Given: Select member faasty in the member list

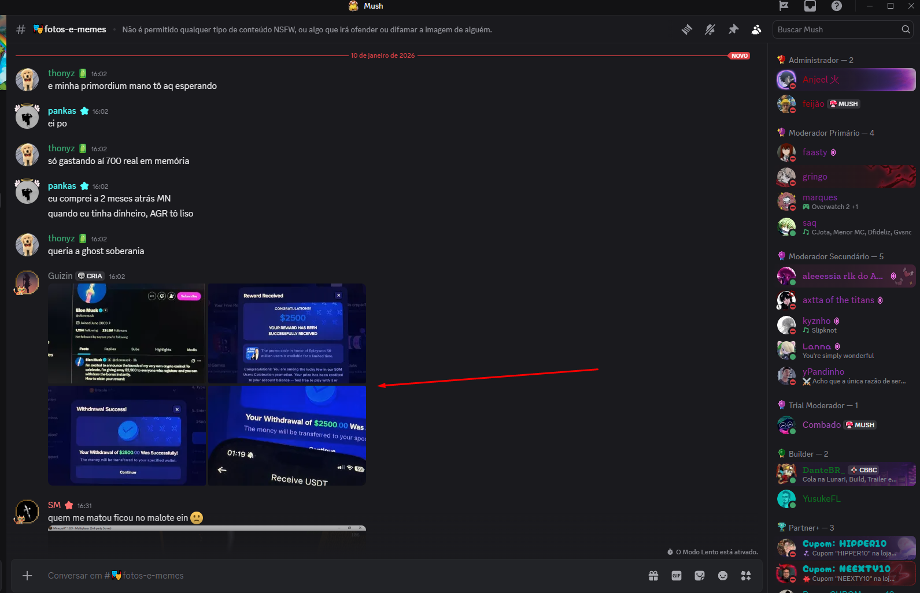Looking at the screenshot, I should [846, 152].
